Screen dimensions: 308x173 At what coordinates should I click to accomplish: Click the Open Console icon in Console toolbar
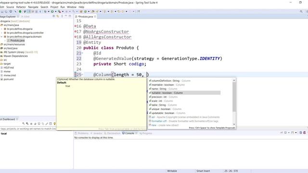[293, 133]
